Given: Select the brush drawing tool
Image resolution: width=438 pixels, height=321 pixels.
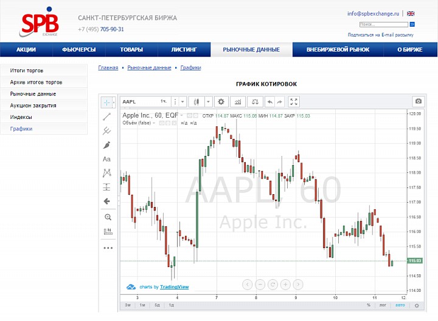Looking at the screenshot, I should 106,145.
